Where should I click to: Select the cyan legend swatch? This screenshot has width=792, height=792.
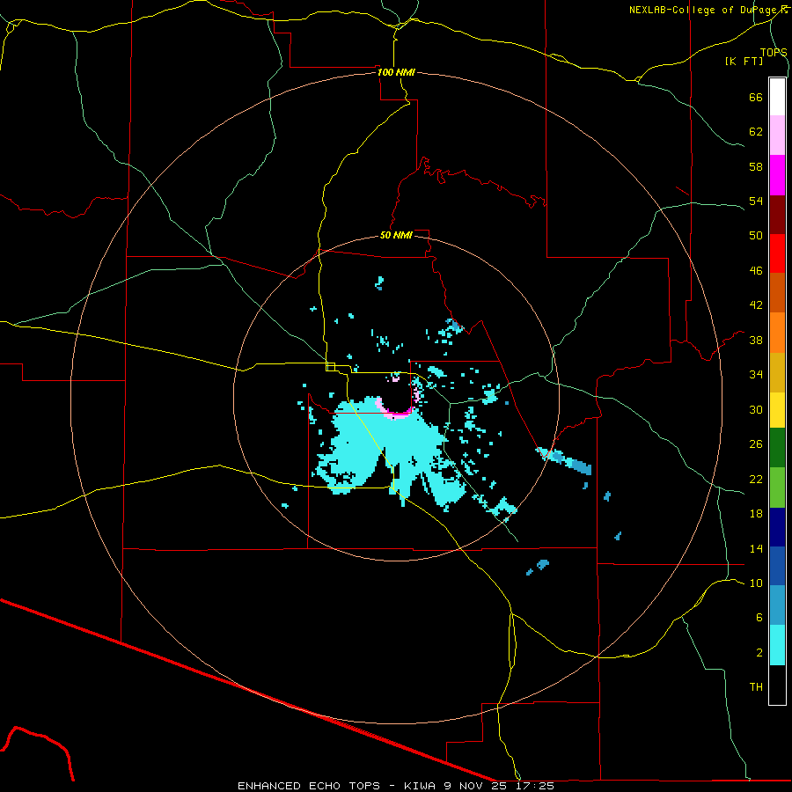coord(777,645)
